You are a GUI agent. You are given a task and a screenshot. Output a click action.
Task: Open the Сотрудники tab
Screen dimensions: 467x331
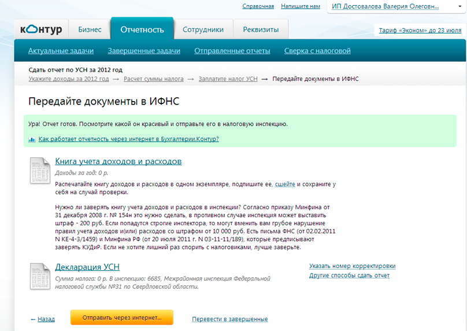(x=203, y=29)
